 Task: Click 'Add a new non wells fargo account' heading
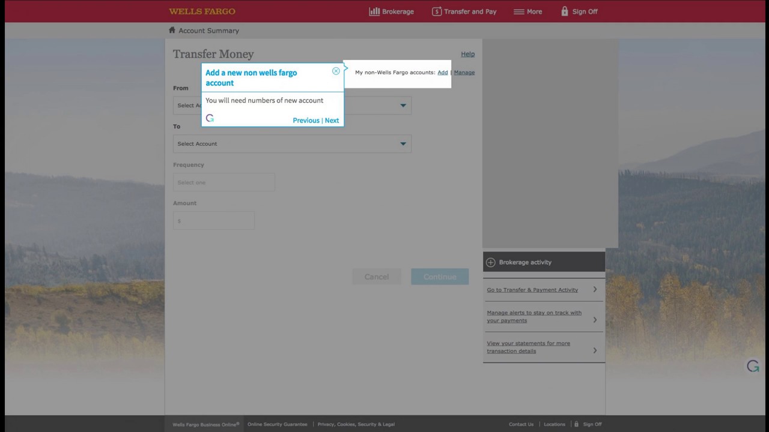pos(251,78)
